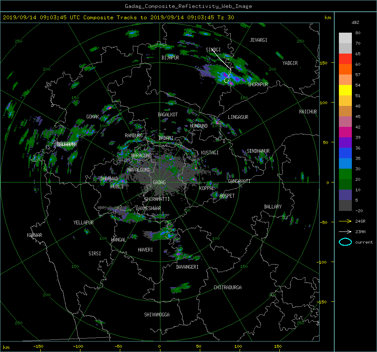Click the KOPPAL town label
This screenshot has height=352, width=377.
pos(207,188)
